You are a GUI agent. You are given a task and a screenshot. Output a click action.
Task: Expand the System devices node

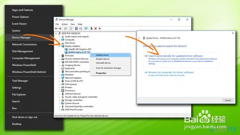[x=59, y=103]
